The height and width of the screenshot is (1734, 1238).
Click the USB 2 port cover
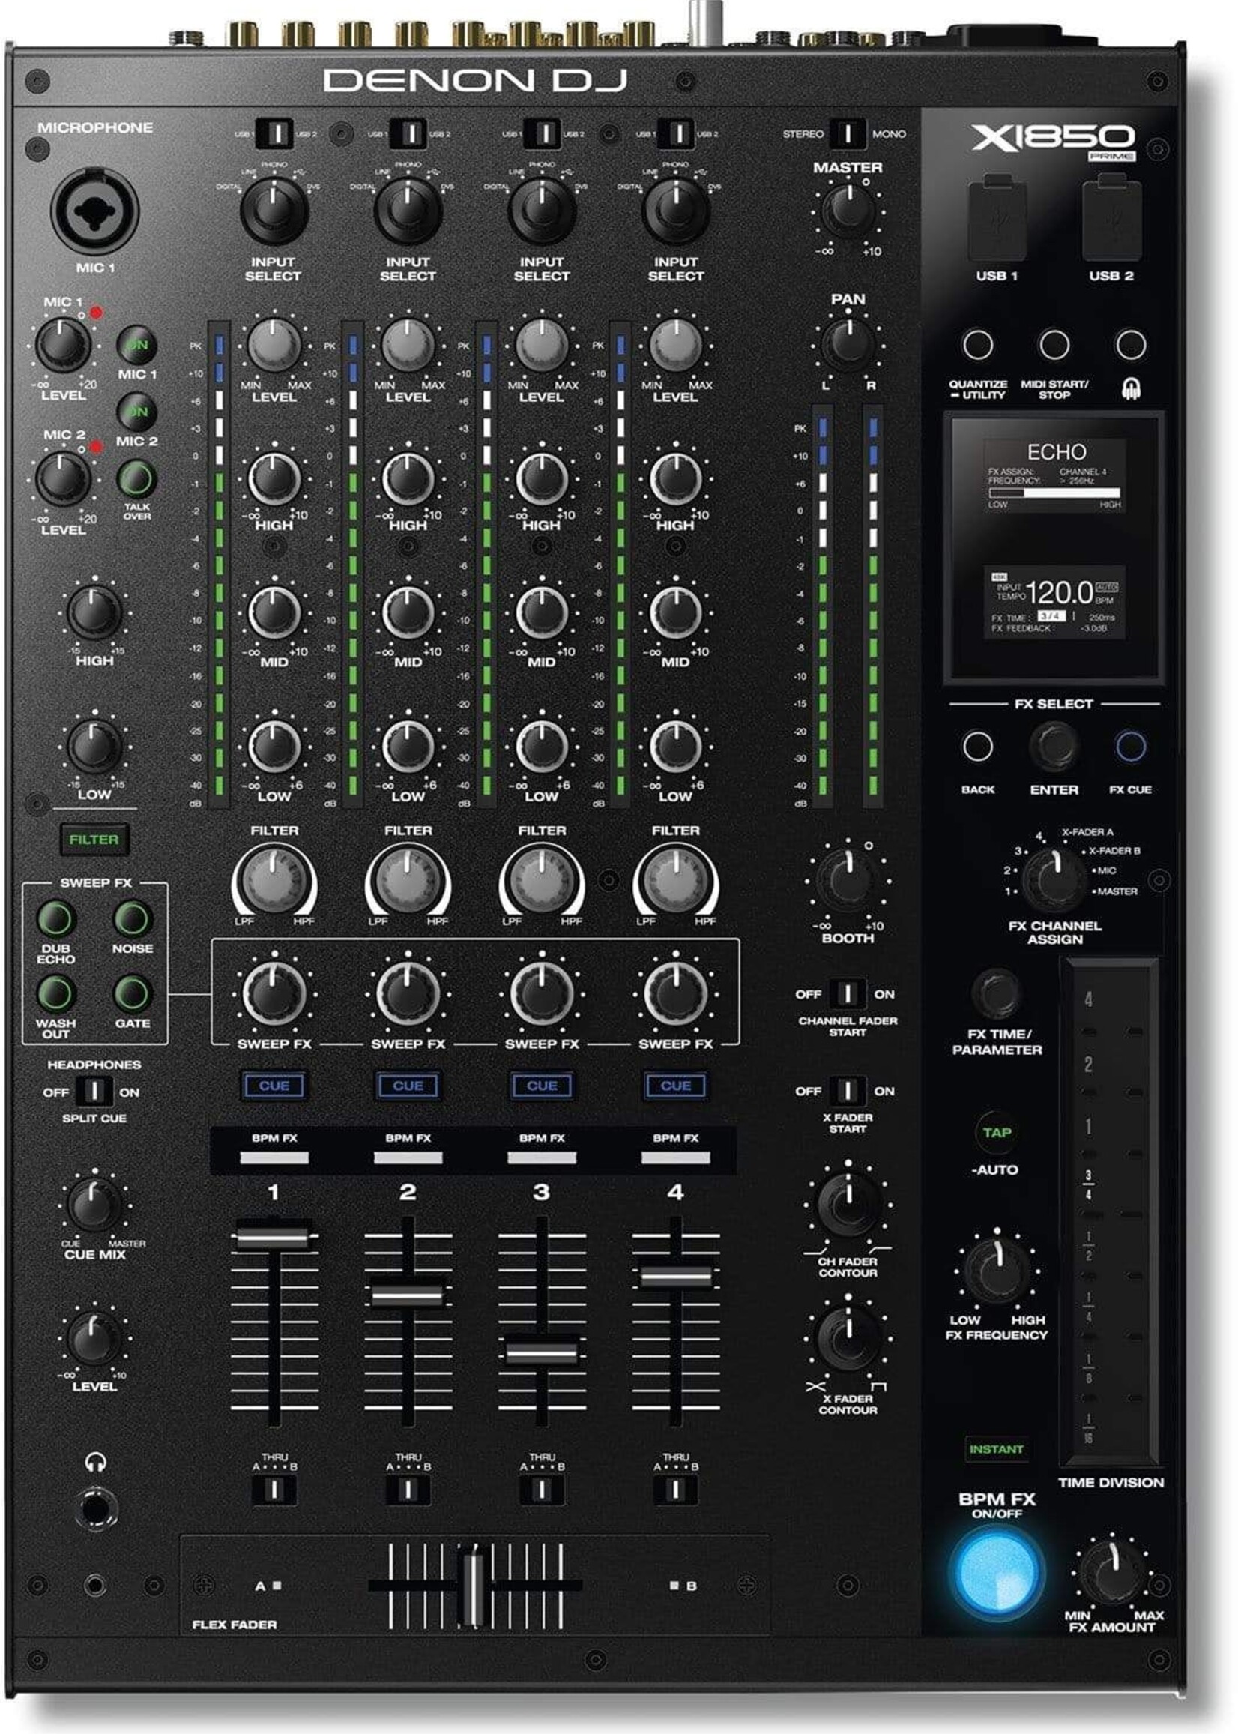pyautogui.click(x=1112, y=217)
